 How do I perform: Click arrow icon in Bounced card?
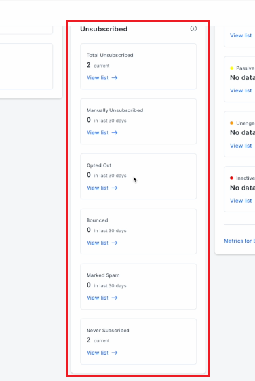click(115, 243)
